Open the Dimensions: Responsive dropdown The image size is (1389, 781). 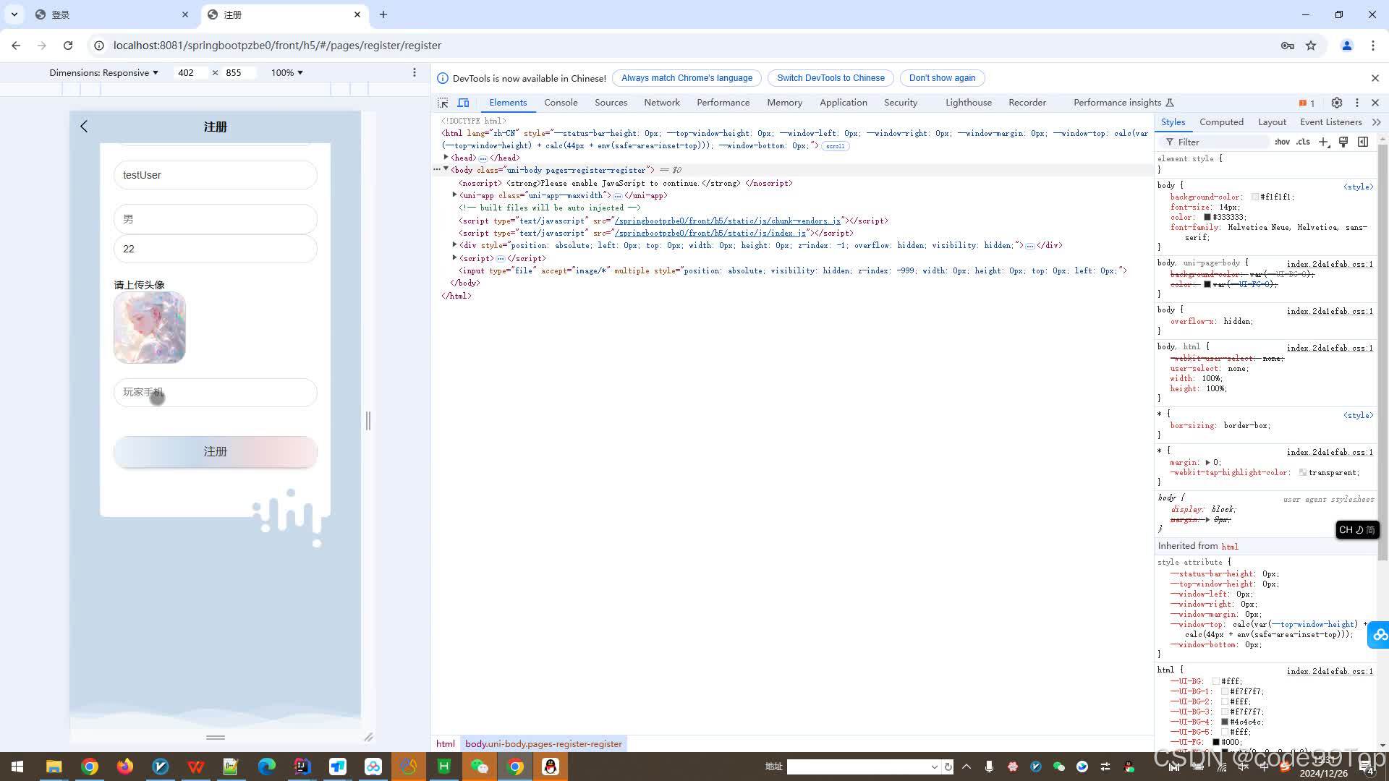tap(103, 72)
